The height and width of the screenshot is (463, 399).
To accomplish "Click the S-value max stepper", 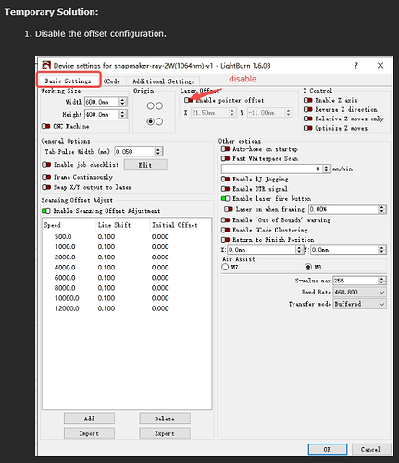I will coord(382,281).
